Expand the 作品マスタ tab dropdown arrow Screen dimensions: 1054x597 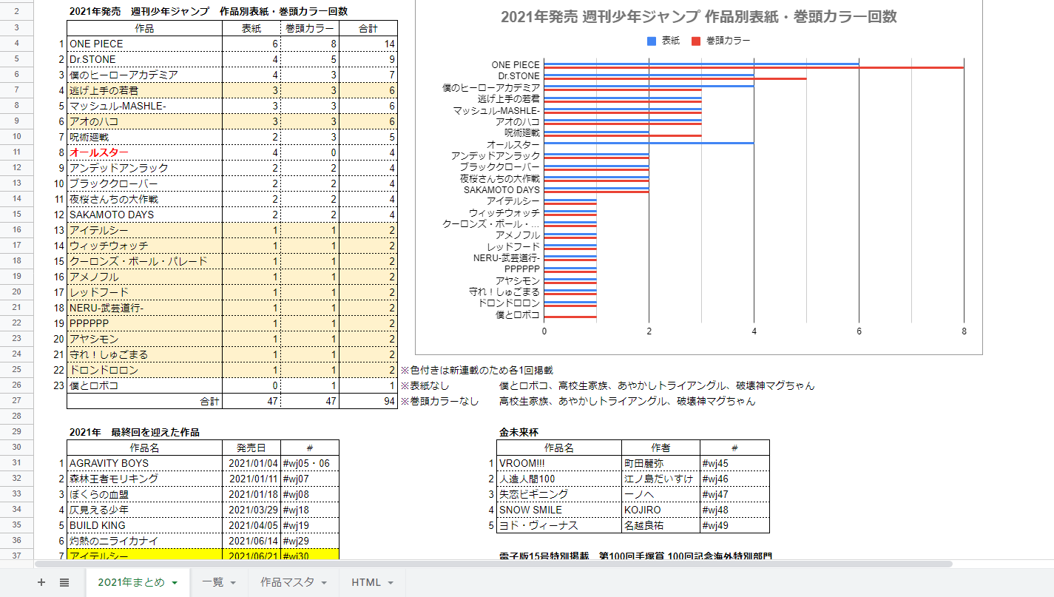click(324, 583)
